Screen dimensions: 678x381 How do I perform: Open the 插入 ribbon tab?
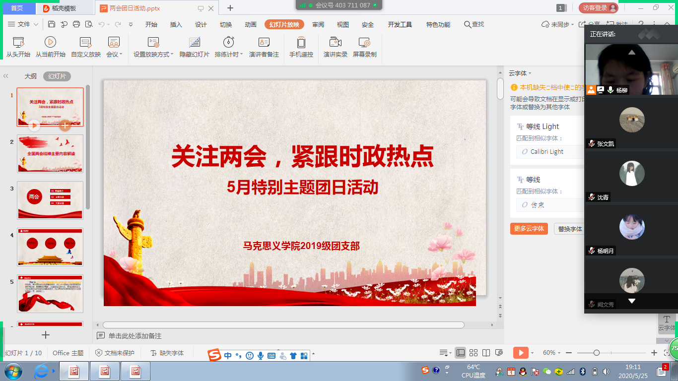(176, 24)
